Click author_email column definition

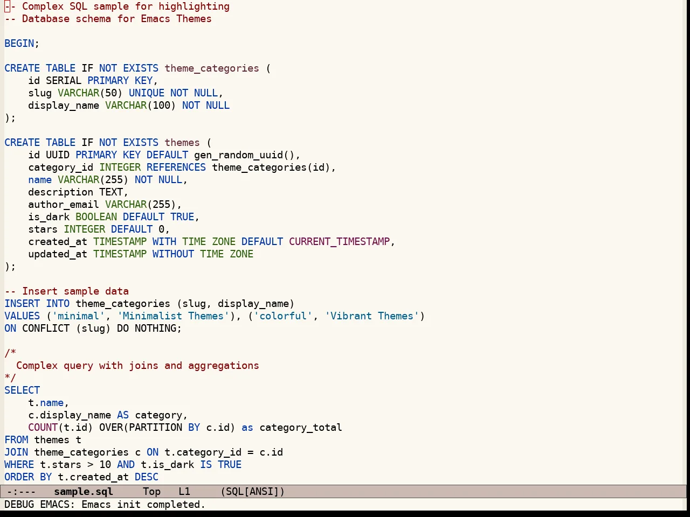click(105, 204)
